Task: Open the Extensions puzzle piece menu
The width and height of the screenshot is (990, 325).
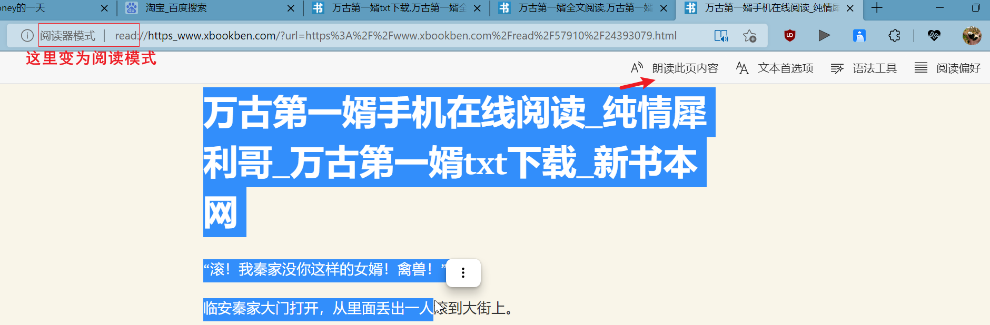Action: [894, 36]
